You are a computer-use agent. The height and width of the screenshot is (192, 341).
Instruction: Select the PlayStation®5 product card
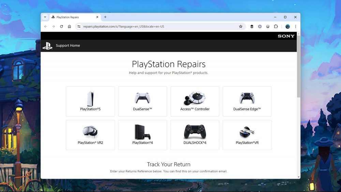pyautogui.click(x=90, y=101)
